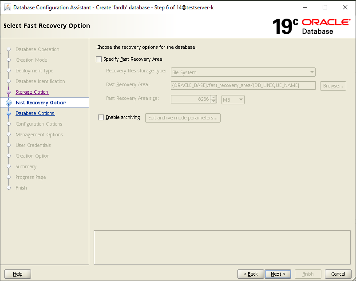The height and width of the screenshot is (281, 356).
Task: Click the Fast Recovery Option step bullet icon
Action: 8,103
